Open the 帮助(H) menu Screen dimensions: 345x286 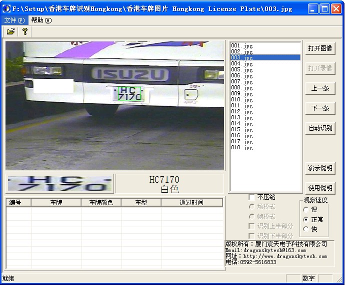click(41, 20)
